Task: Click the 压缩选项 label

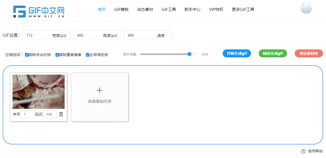Action: coord(14,55)
